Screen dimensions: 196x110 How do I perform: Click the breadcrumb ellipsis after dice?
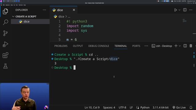69,16
